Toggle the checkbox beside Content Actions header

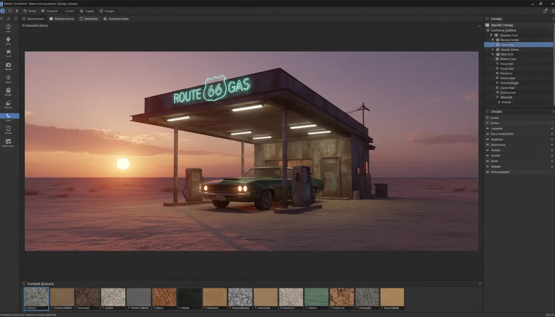point(24,284)
